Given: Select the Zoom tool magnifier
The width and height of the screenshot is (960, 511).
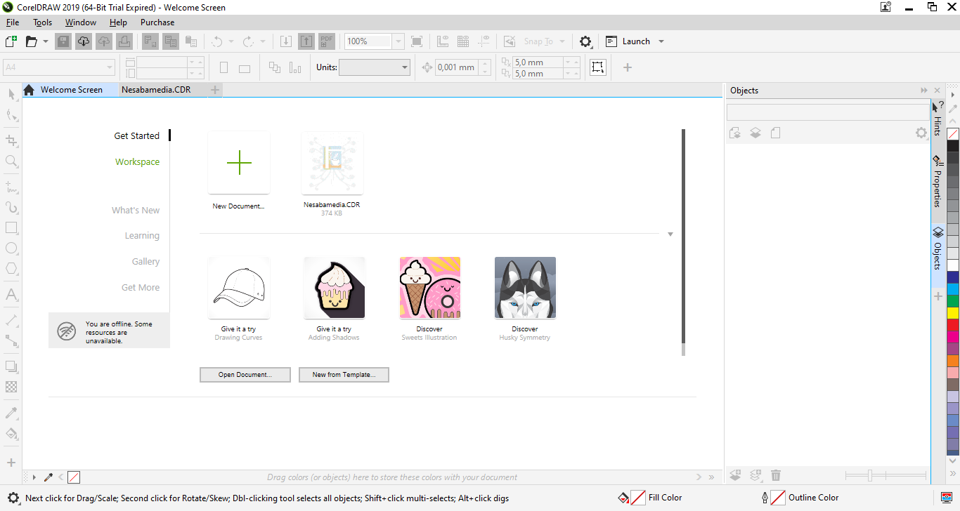Looking at the screenshot, I should pos(11,161).
